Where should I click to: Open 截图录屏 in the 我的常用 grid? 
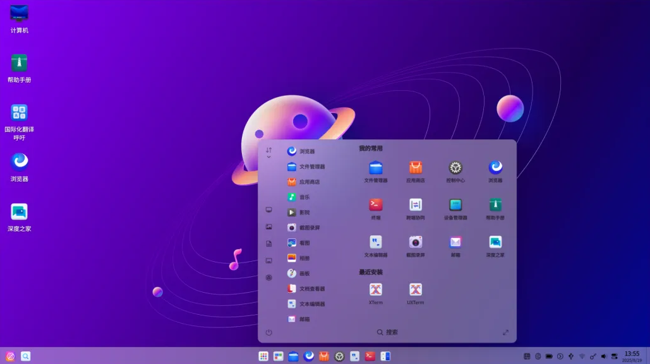(x=416, y=246)
